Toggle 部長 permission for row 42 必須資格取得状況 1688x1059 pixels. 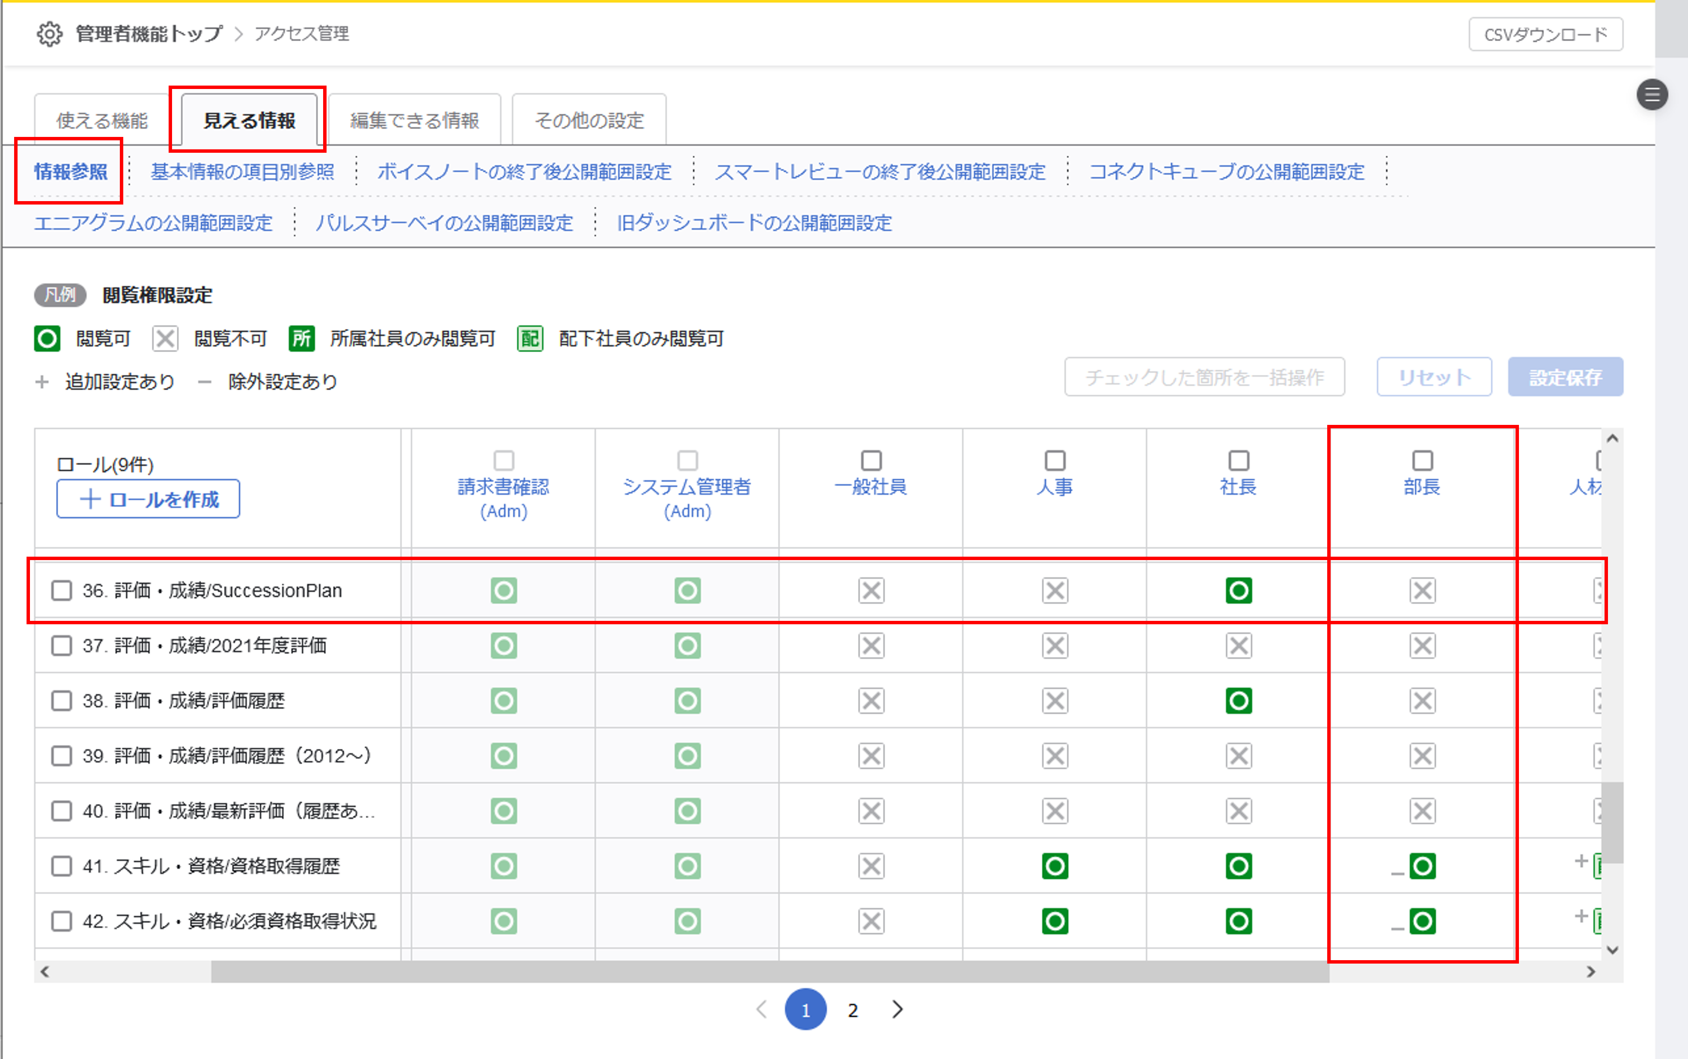[1422, 921]
